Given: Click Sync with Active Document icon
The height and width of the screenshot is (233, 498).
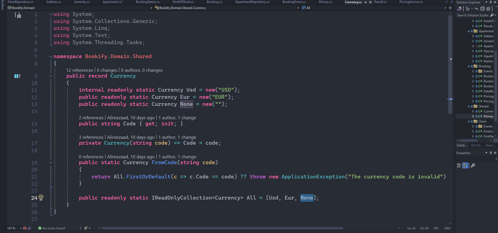Looking at the screenshot, I should [x=477, y=9].
